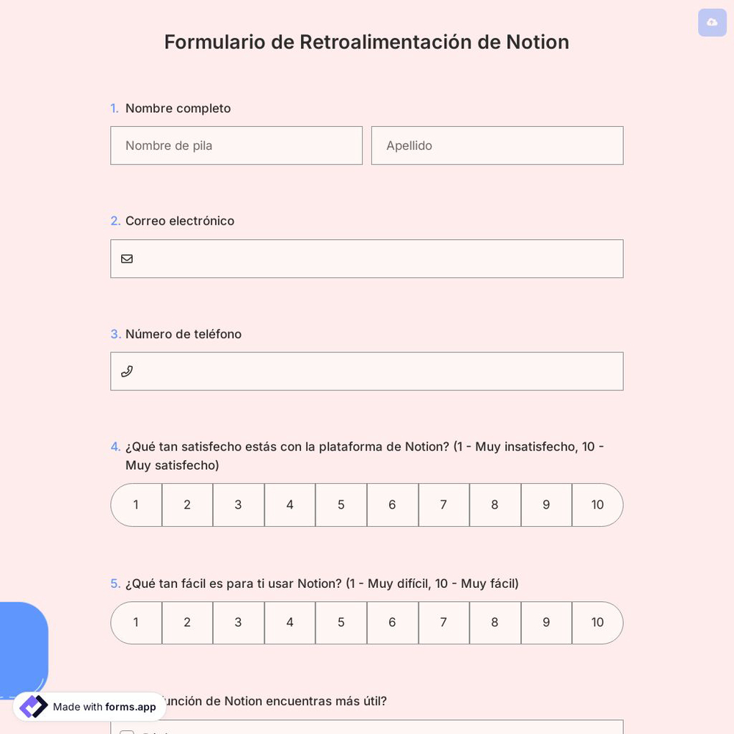Select rating 10 for the satisfaction question
734x734 pixels.
[597, 505]
